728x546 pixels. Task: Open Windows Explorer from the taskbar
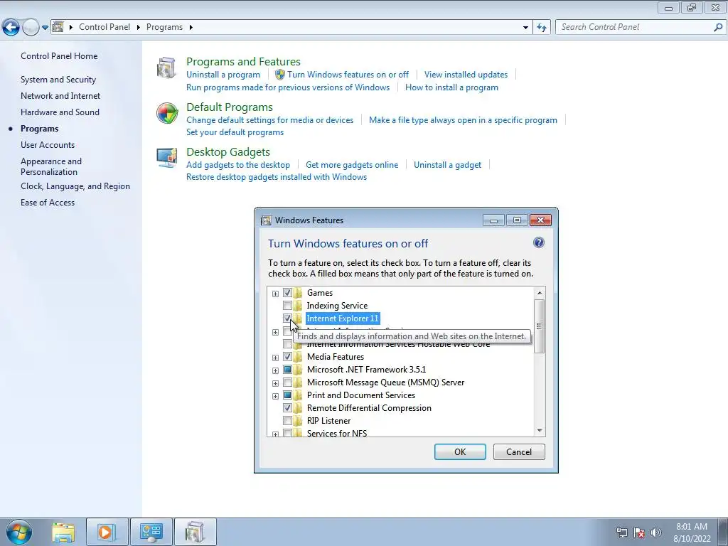63,532
